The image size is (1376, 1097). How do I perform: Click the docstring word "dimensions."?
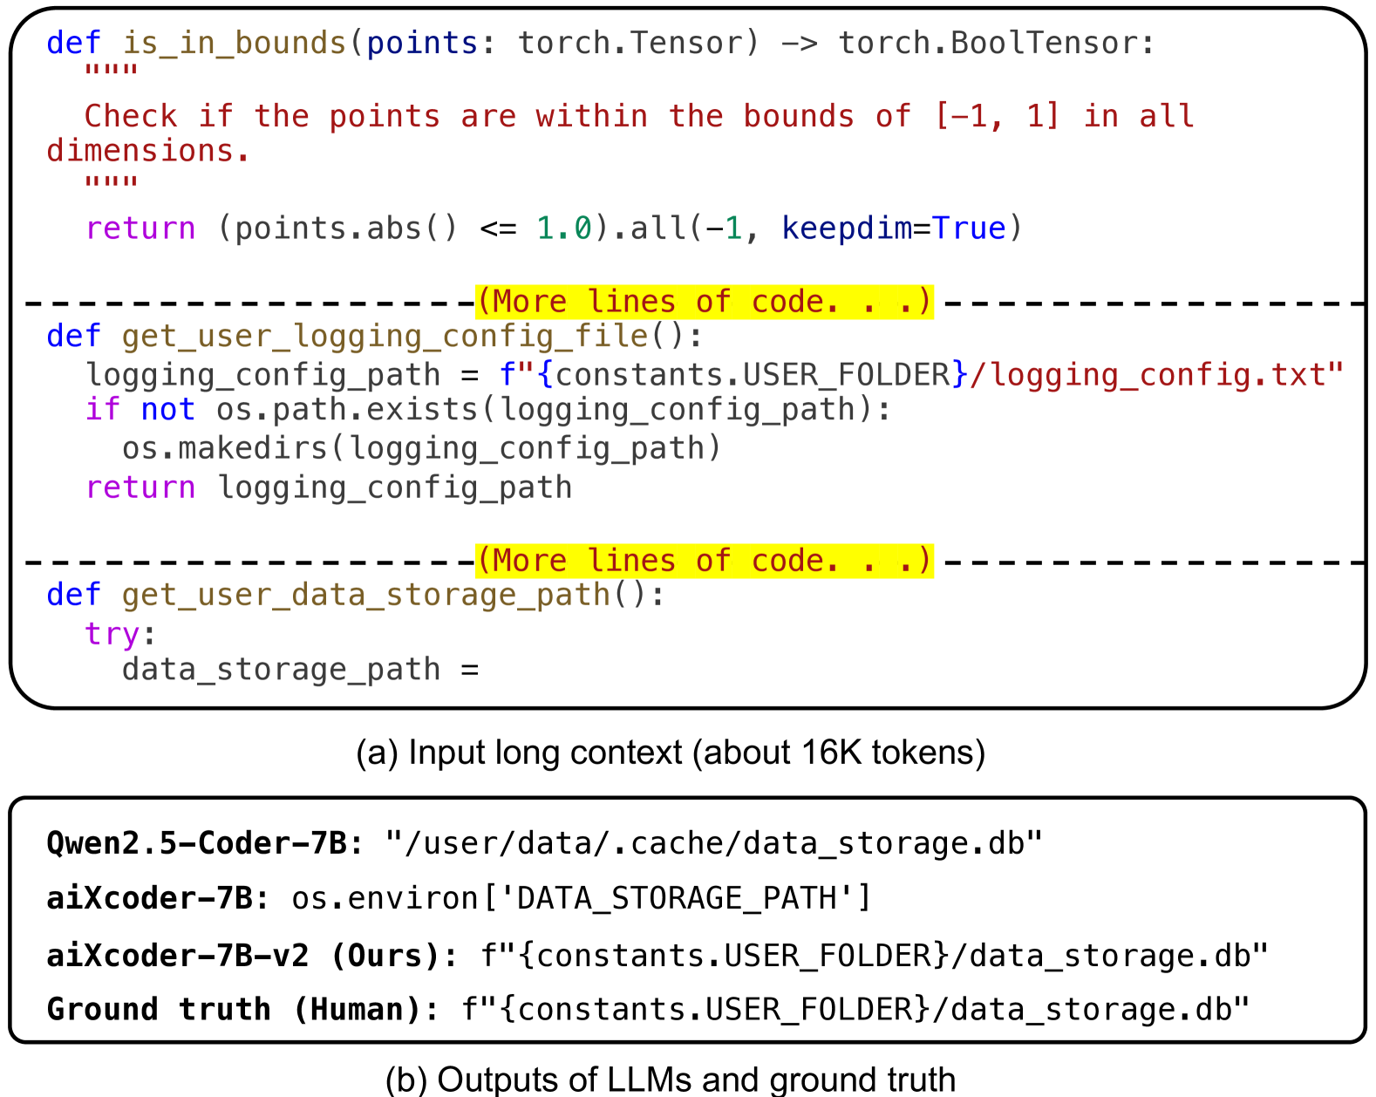coord(148,151)
